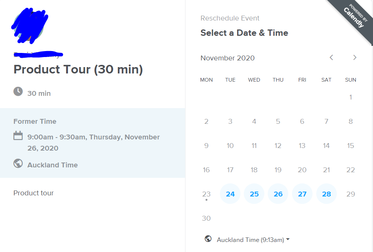Viewport: 373px width, 252px height.
Task: Click the Product Tour (30 min) title
Action: tap(78, 69)
